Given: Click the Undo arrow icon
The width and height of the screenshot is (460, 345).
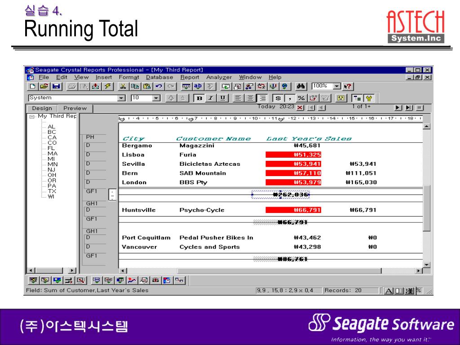Looking at the screenshot, I should point(159,86).
